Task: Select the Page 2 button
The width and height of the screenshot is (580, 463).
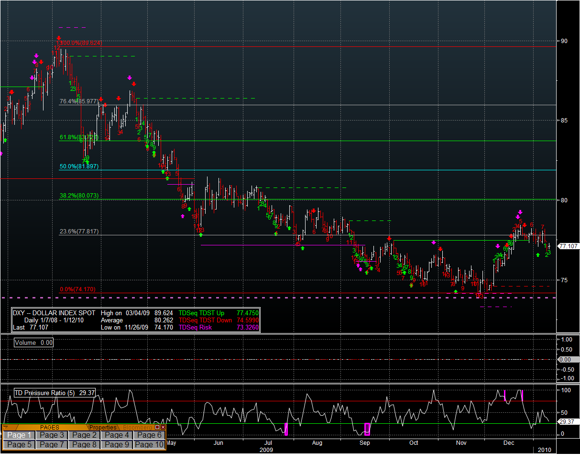Action: tap(84, 435)
